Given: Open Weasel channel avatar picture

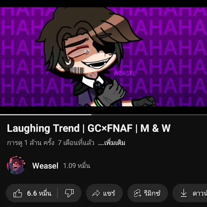Looking at the screenshot, I should pyautogui.click(x=16, y=166).
